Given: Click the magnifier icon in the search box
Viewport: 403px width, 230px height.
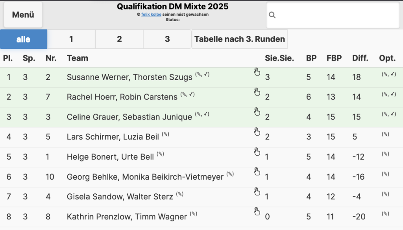Looking at the screenshot, I should pyautogui.click(x=272, y=15).
